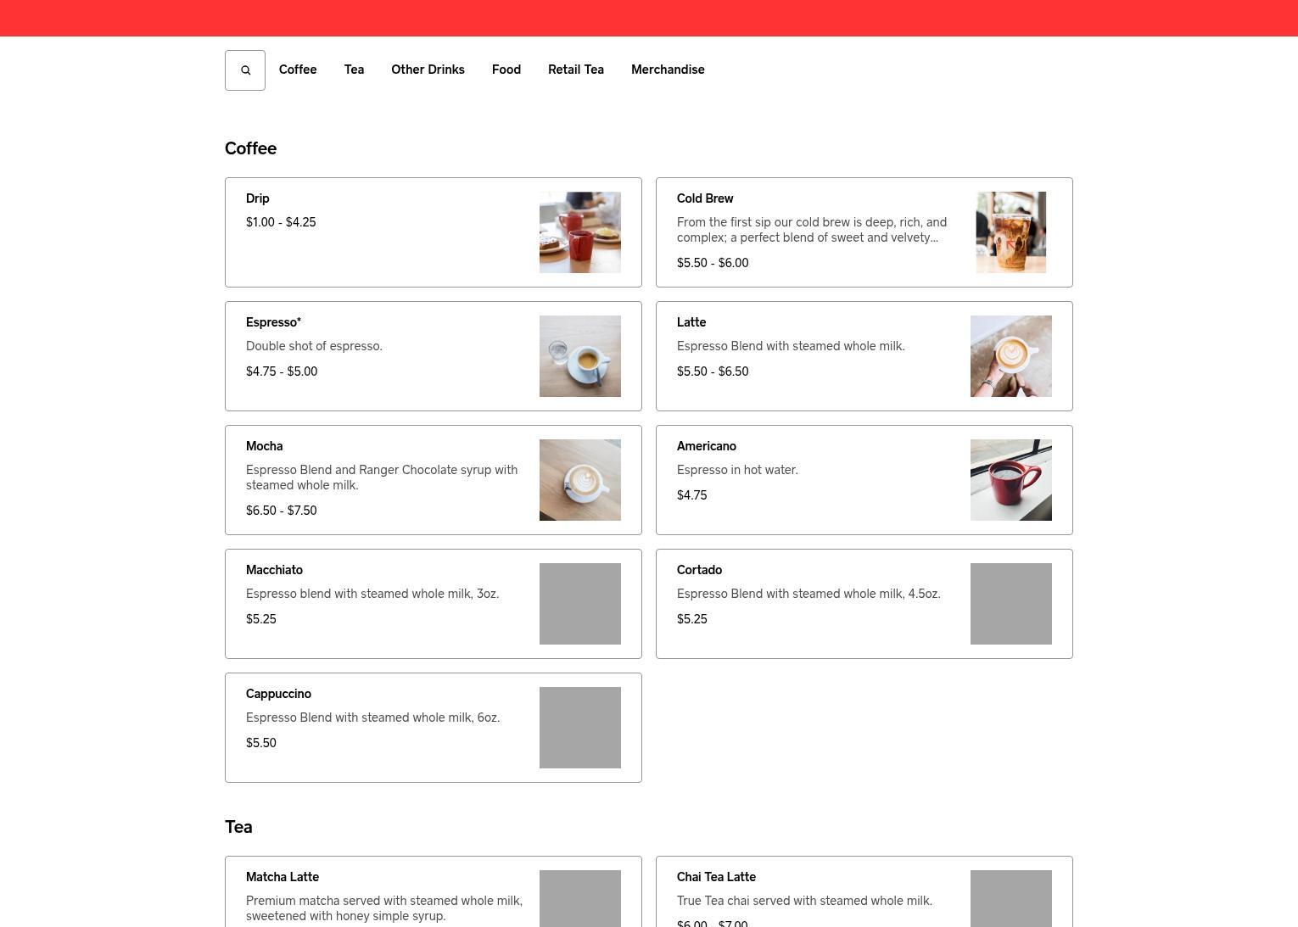This screenshot has height=927, width=1298.
Task: Click the Cold Brew description text
Action: point(812,230)
